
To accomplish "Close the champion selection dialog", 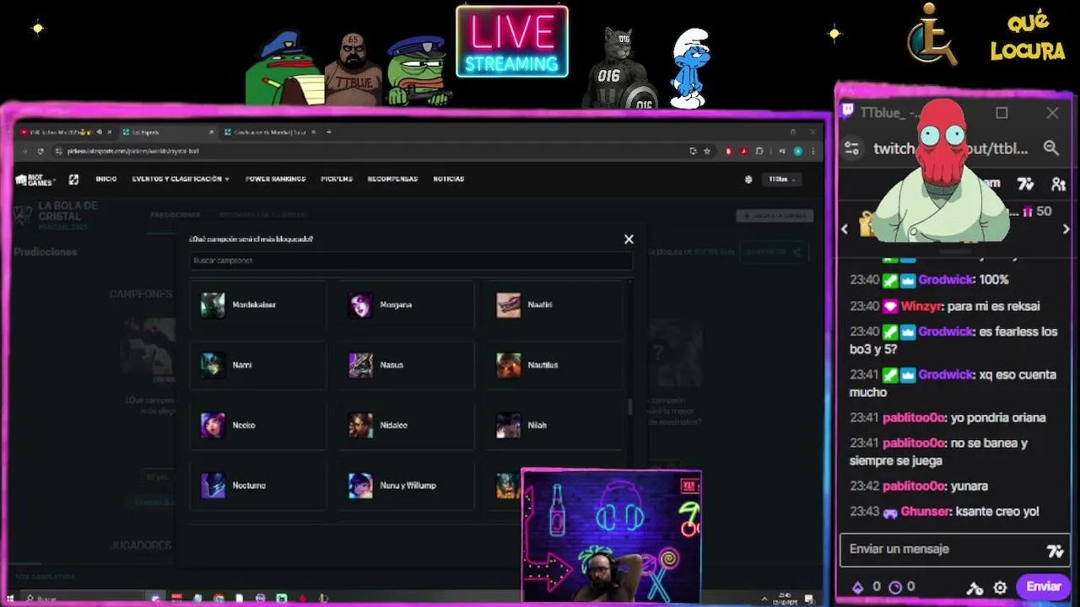I will click(x=629, y=239).
